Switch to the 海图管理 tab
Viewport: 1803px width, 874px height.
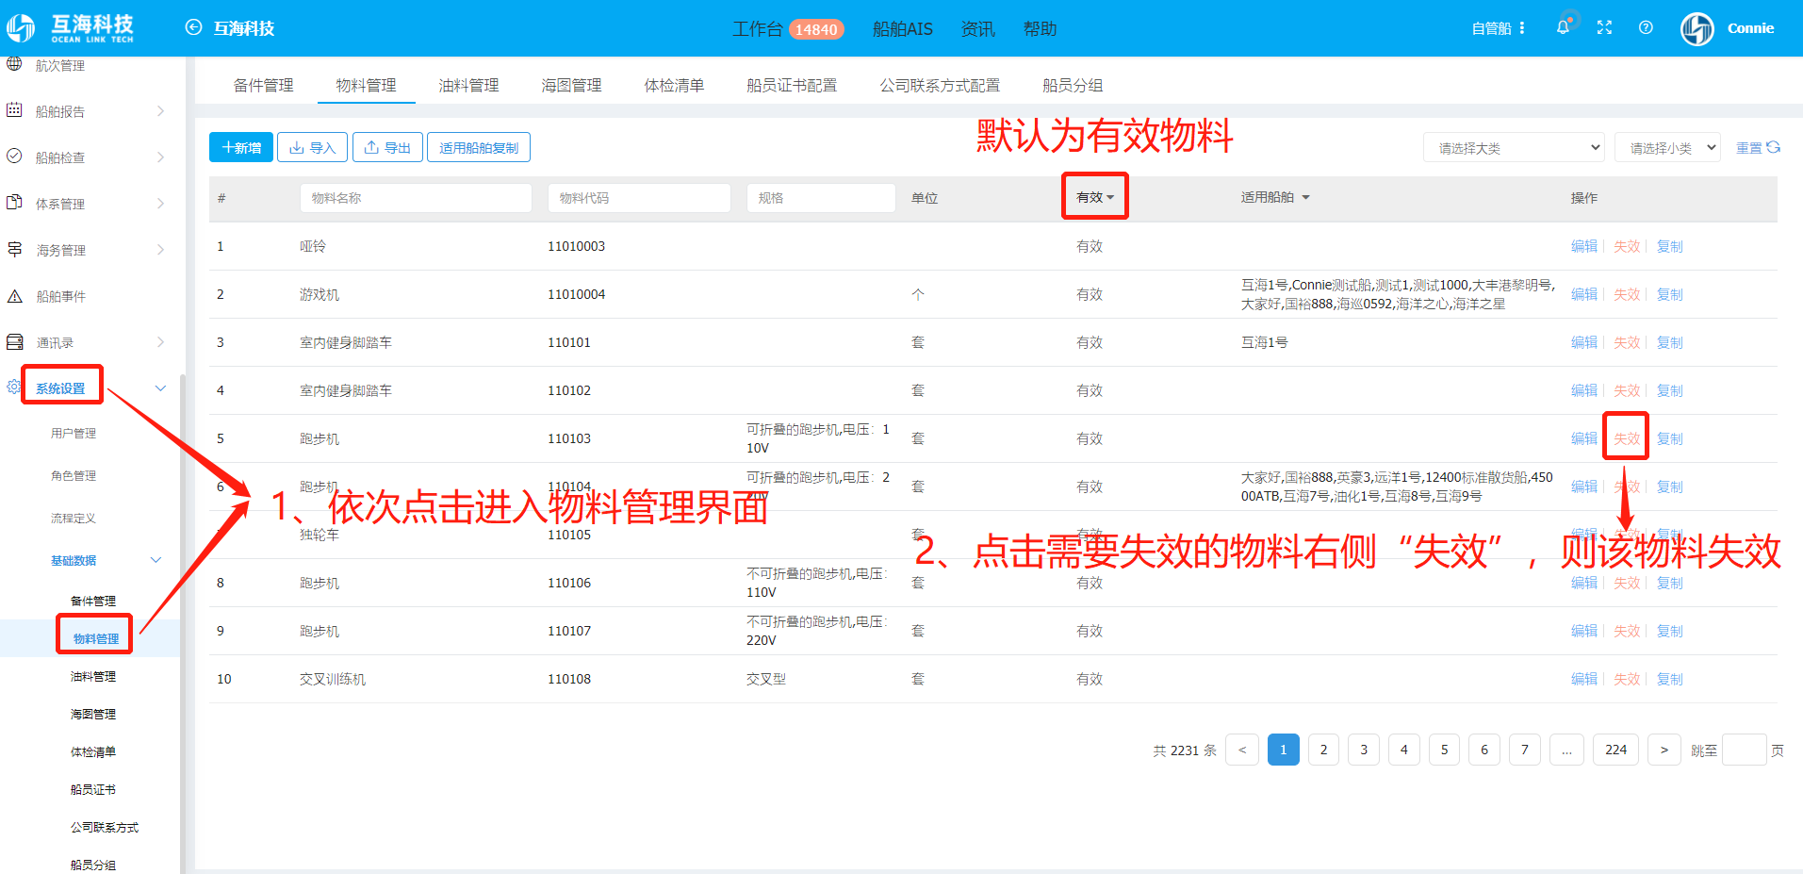pyautogui.click(x=571, y=85)
